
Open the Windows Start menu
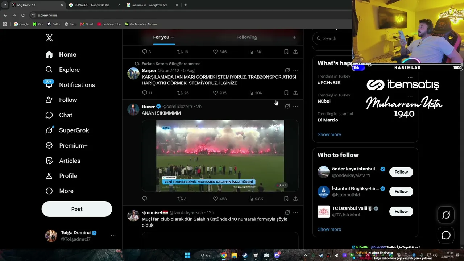[x=187, y=255]
